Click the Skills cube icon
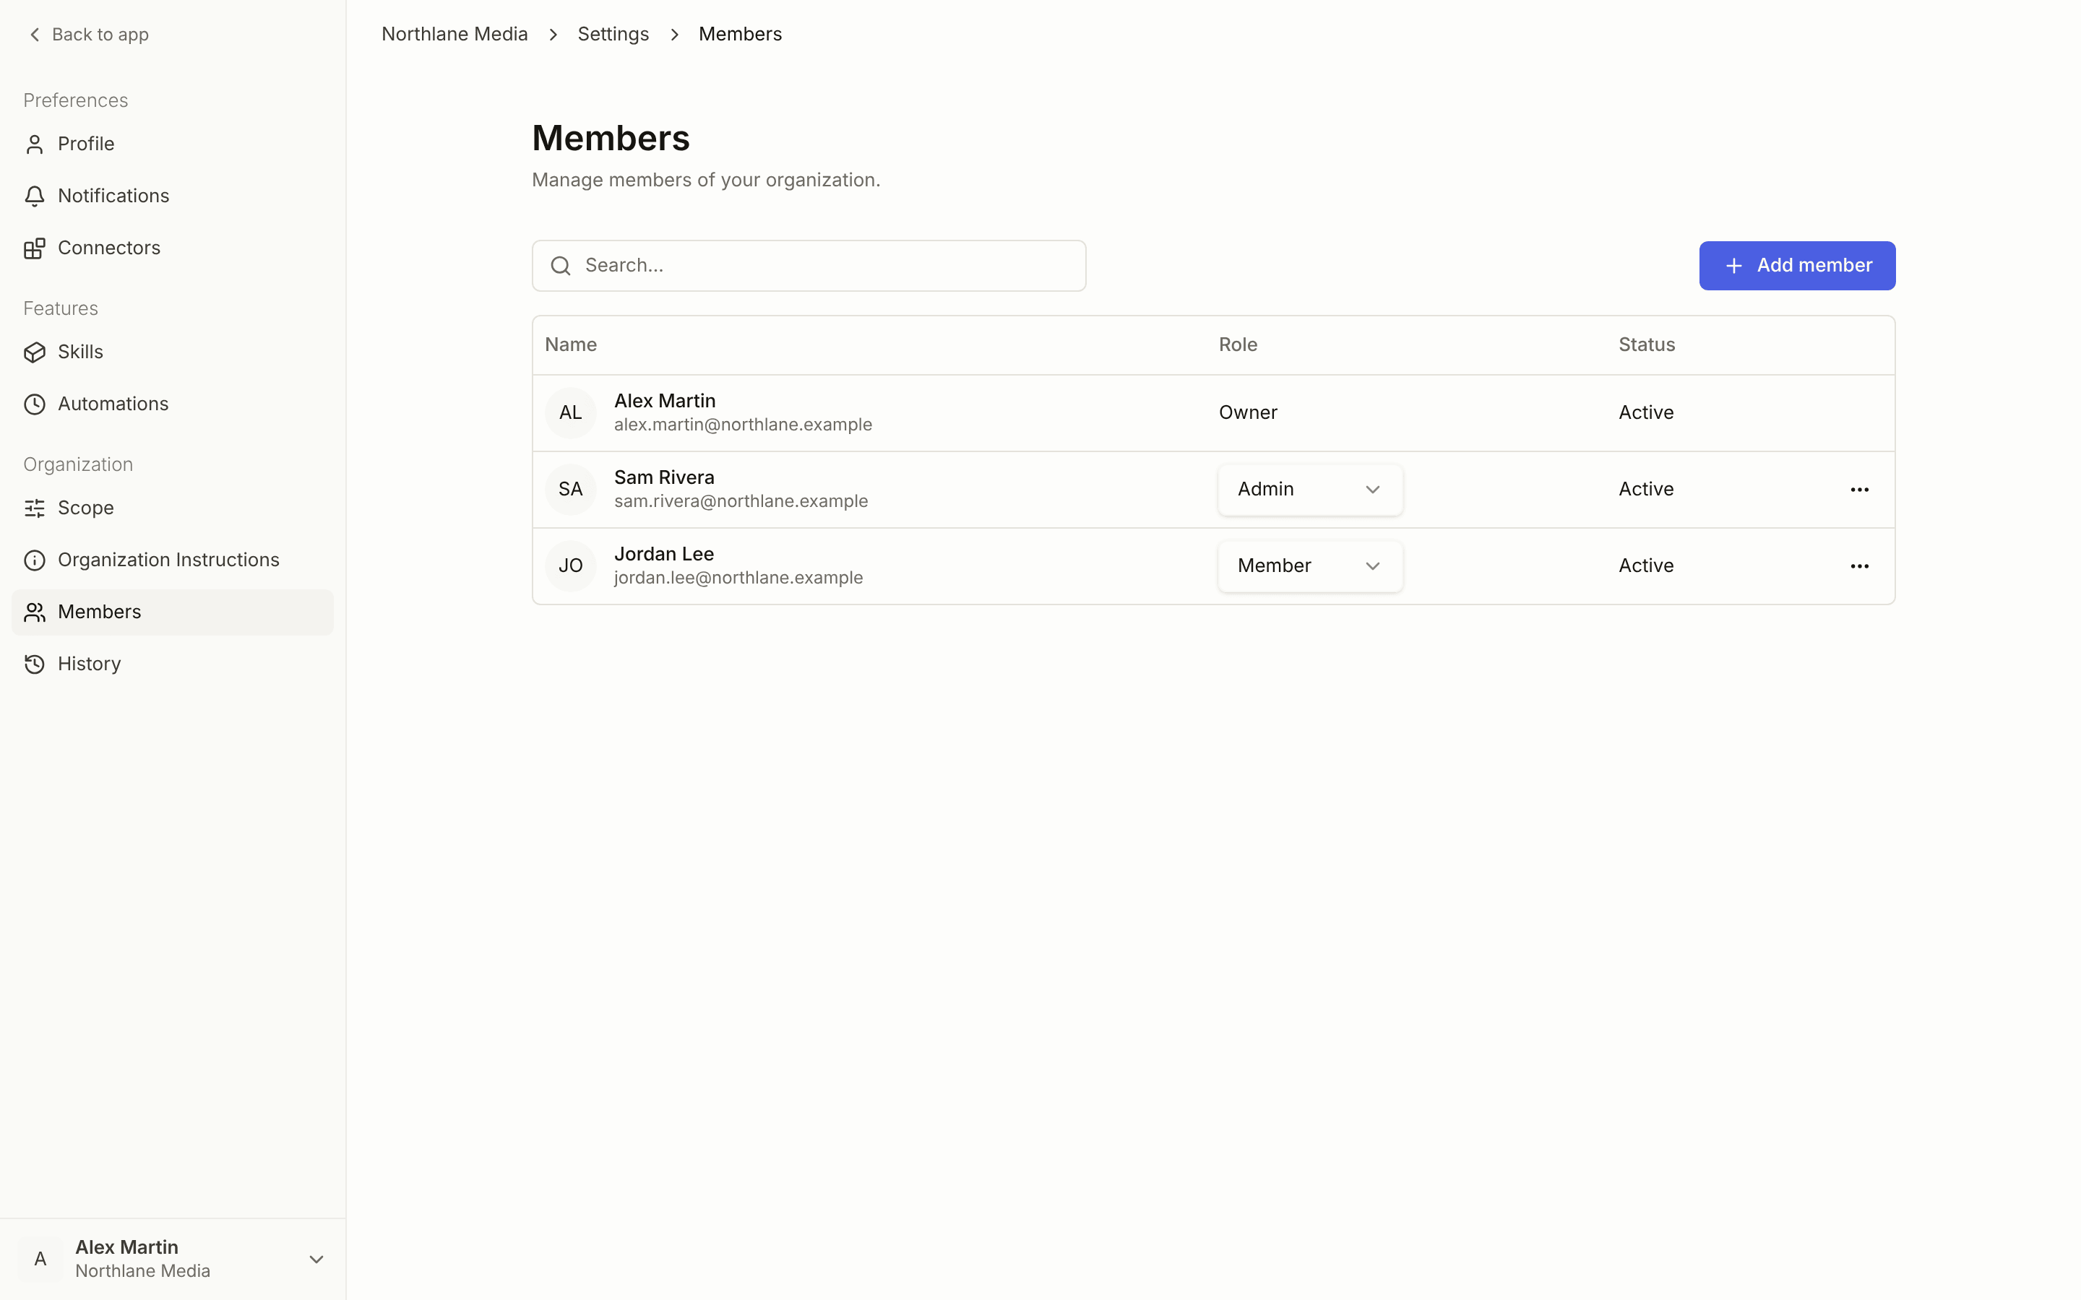 35,352
